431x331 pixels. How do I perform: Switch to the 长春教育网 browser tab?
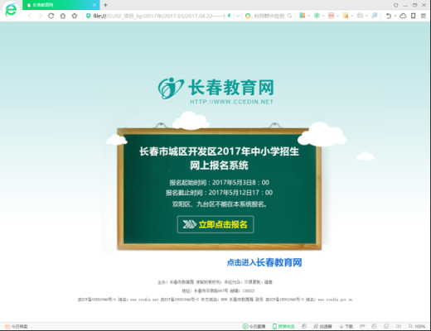tap(61, 5)
